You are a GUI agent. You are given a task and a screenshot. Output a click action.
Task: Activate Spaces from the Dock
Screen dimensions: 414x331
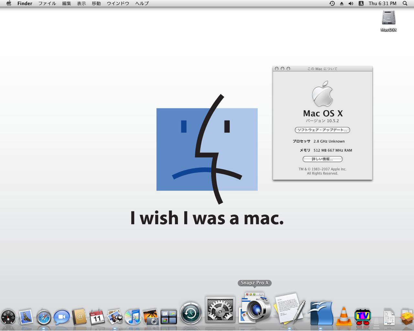pos(169,317)
